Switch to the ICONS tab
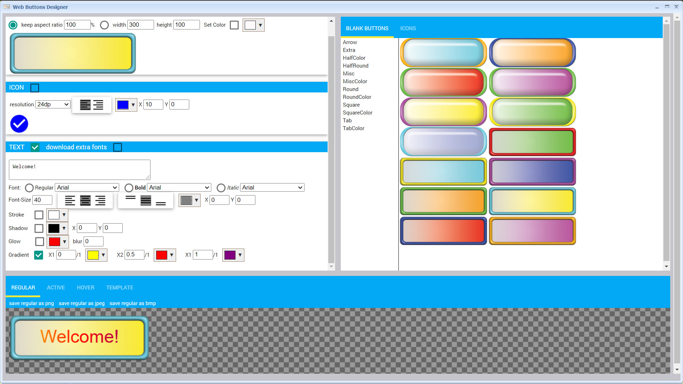Viewport: 683px width, 384px height. point(408,28)
